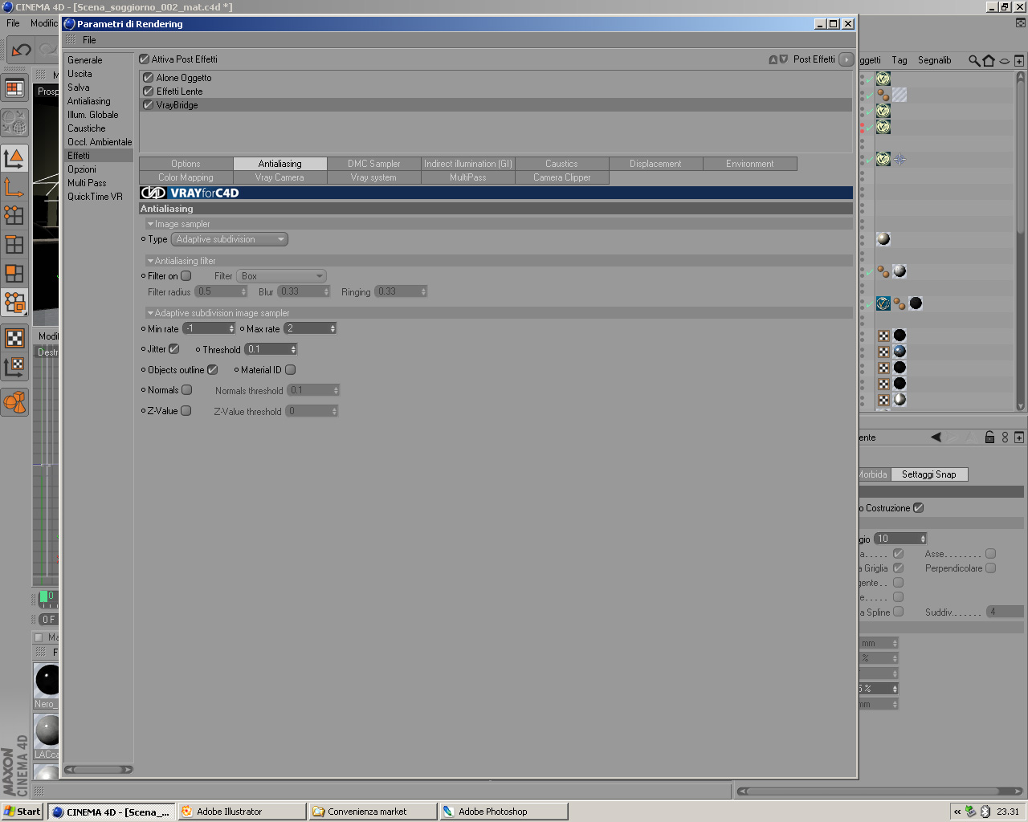Expand hidden tray icons with the chevron
The image size is (1028, 822).
957,812
